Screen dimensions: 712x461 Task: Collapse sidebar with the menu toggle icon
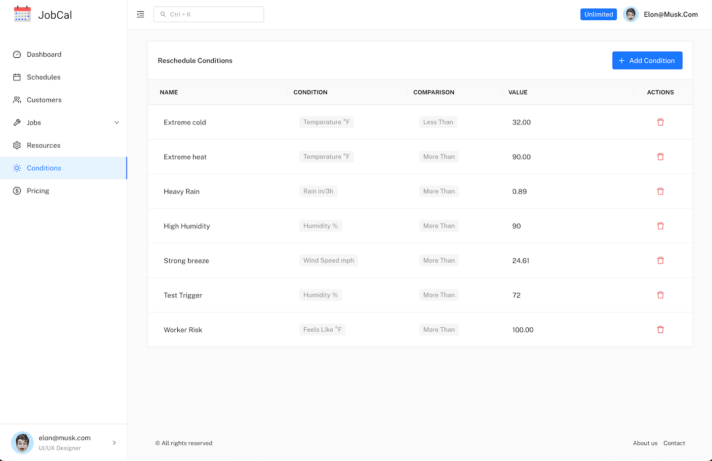141,14
